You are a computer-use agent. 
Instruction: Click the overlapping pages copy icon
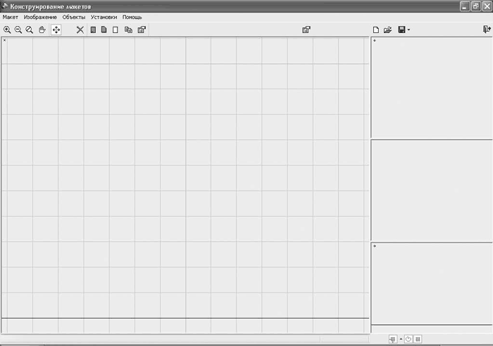click(x=128, y=30)
